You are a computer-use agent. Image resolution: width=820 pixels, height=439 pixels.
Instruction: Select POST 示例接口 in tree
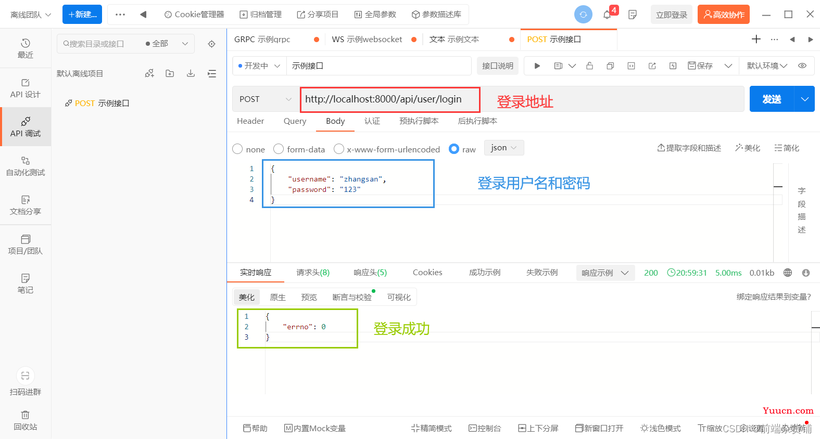97,103
